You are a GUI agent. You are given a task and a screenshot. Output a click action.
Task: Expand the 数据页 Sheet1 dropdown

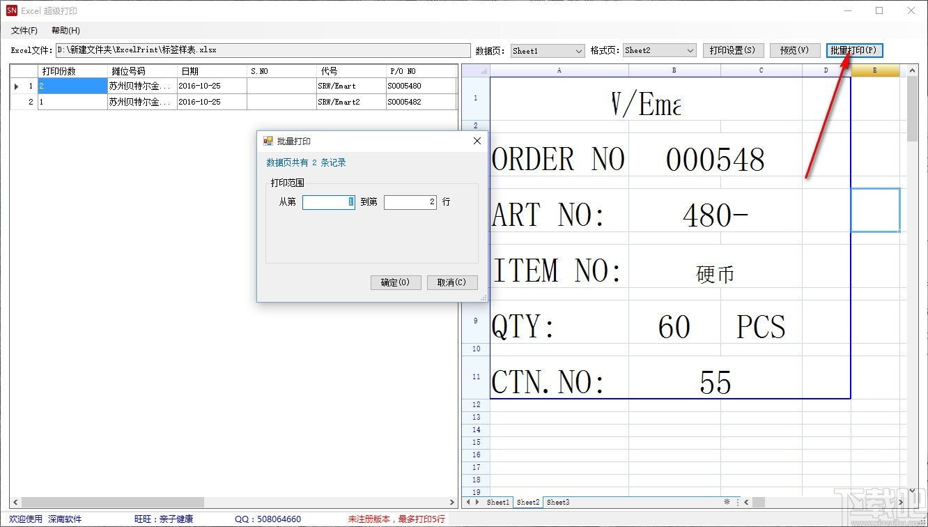(x=579, y=50)
